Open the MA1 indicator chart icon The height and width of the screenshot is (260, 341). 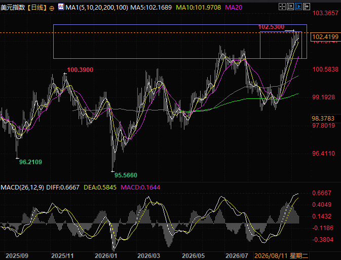[61, 7]
